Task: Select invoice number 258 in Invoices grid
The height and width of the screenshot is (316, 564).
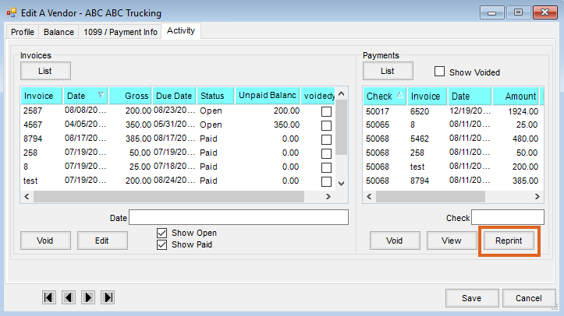Action: (x=30, y=153)
